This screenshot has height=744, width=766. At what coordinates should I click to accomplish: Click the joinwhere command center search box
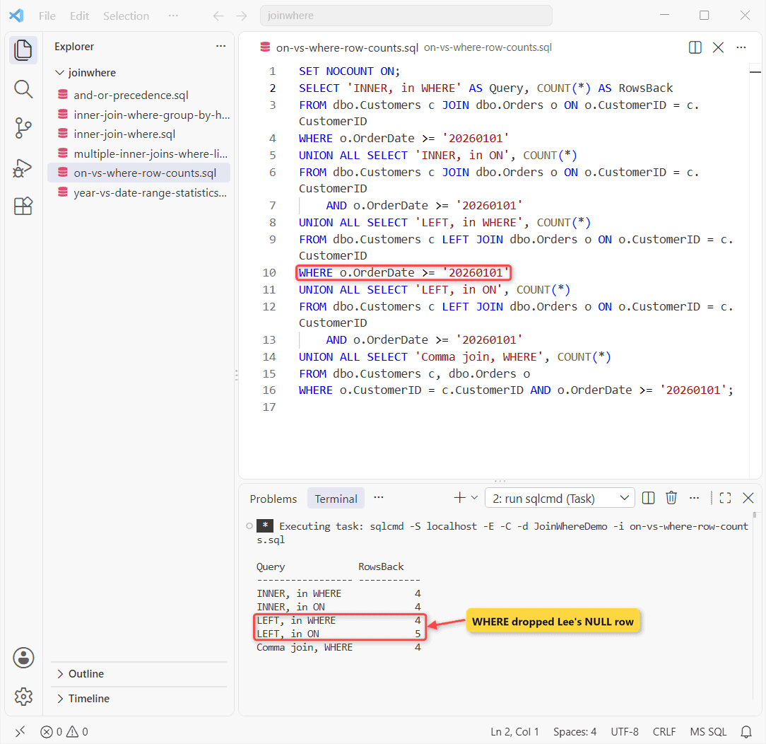point(406,16)
